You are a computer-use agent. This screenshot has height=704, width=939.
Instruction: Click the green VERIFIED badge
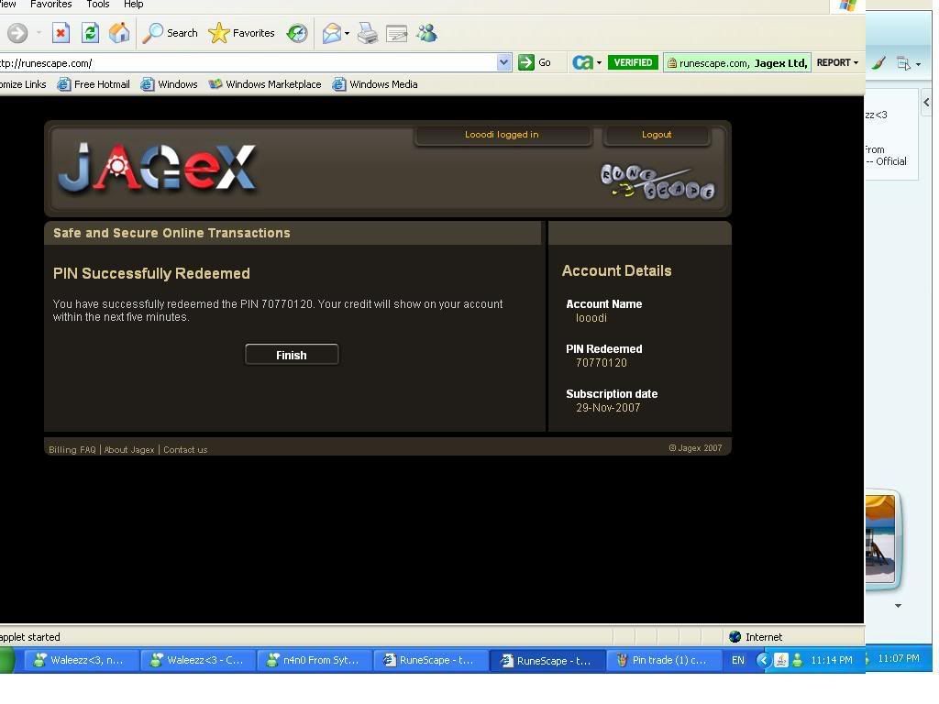(x=633, y=62)
